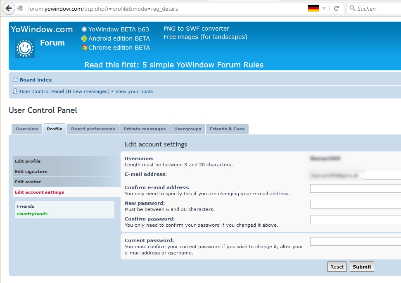Viewport: 401px width, 283px height.
Task: Click the Android edition BETA robot icon
Action: (84, 38)
